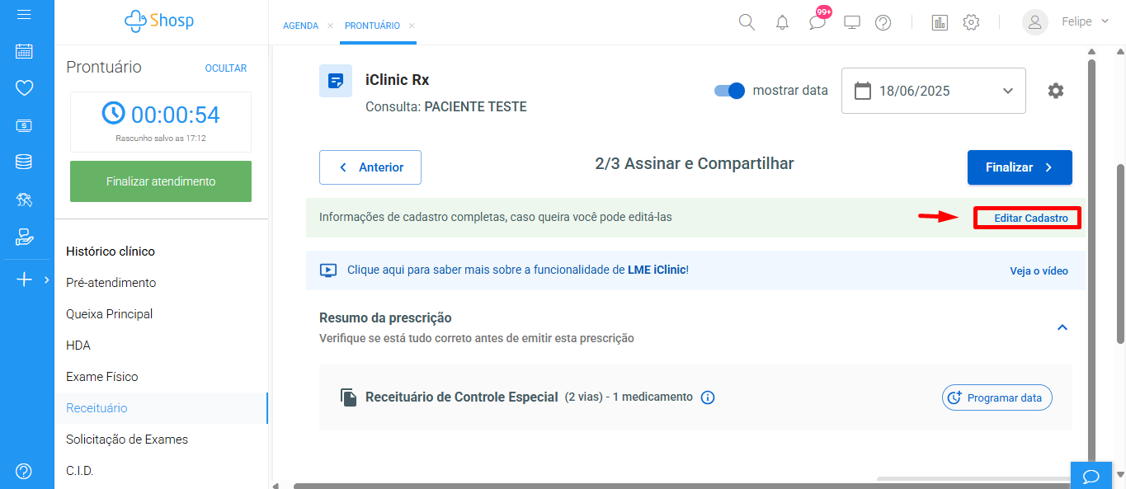Open the hamburger menu in the sidebar
1126x489 pixels.
[24, 15]
